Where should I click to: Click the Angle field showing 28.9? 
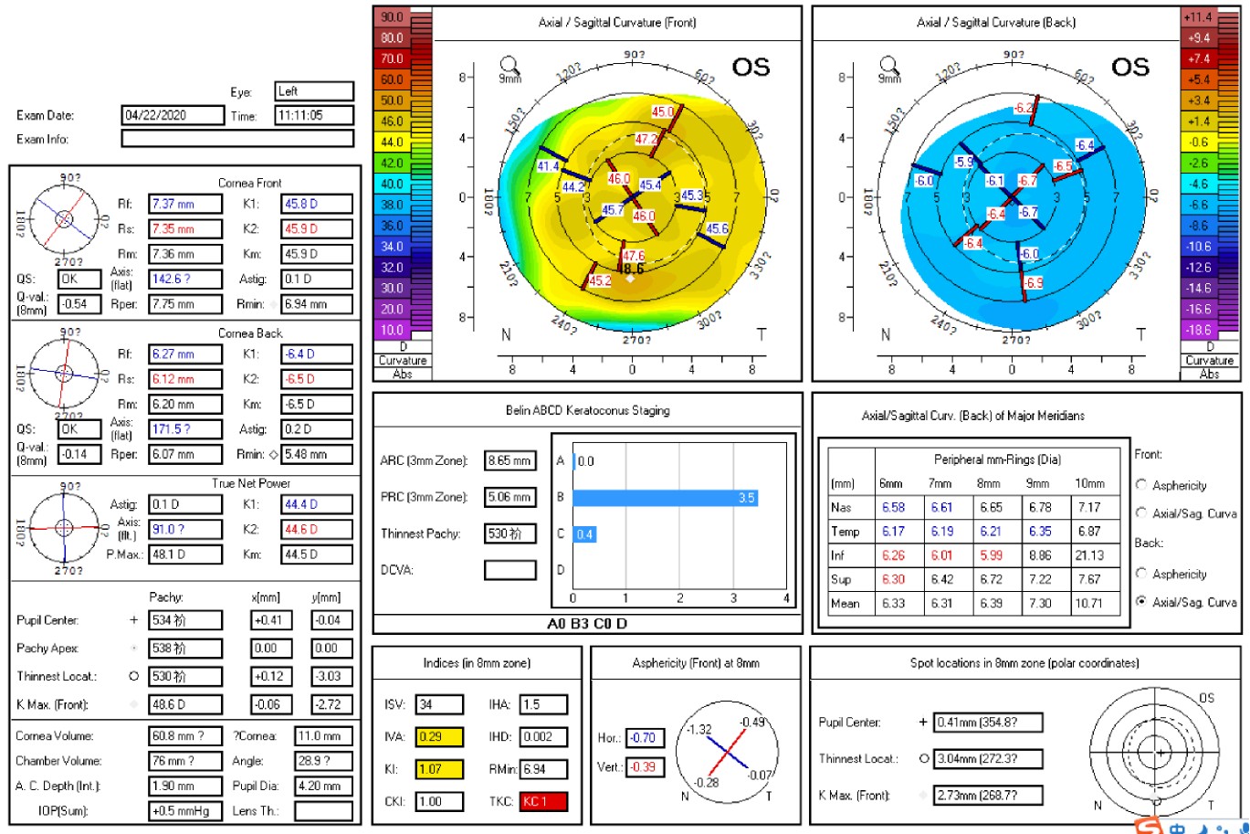click(323, 761)
